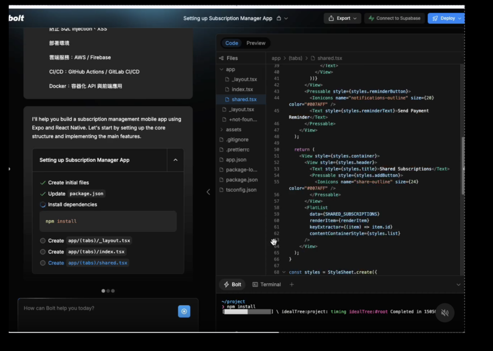Add a new terminal with the plus icon
The width and height of the screenshot is (493, 351).
pyautogui.click(x=292, y=285)
